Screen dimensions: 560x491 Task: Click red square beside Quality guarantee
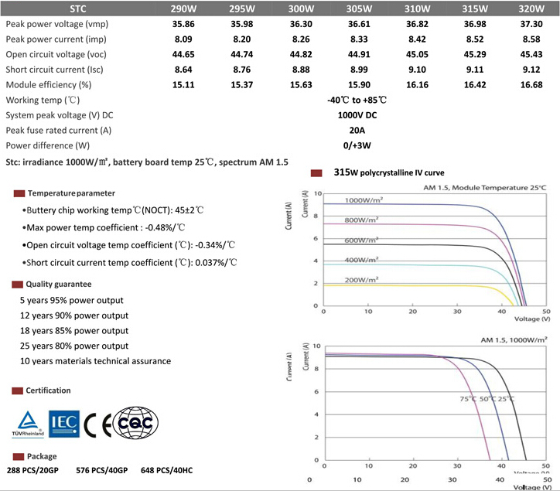17,285
